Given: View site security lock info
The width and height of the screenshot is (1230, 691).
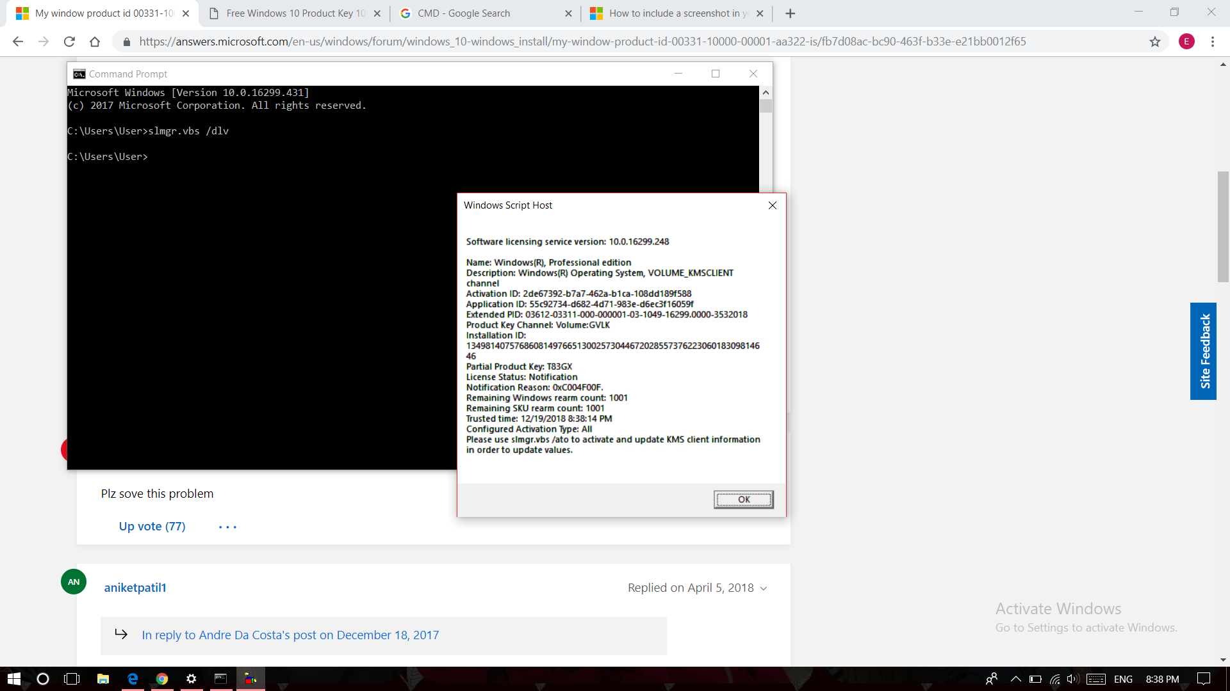Looking at the screenshot, I should pos(127,42).
